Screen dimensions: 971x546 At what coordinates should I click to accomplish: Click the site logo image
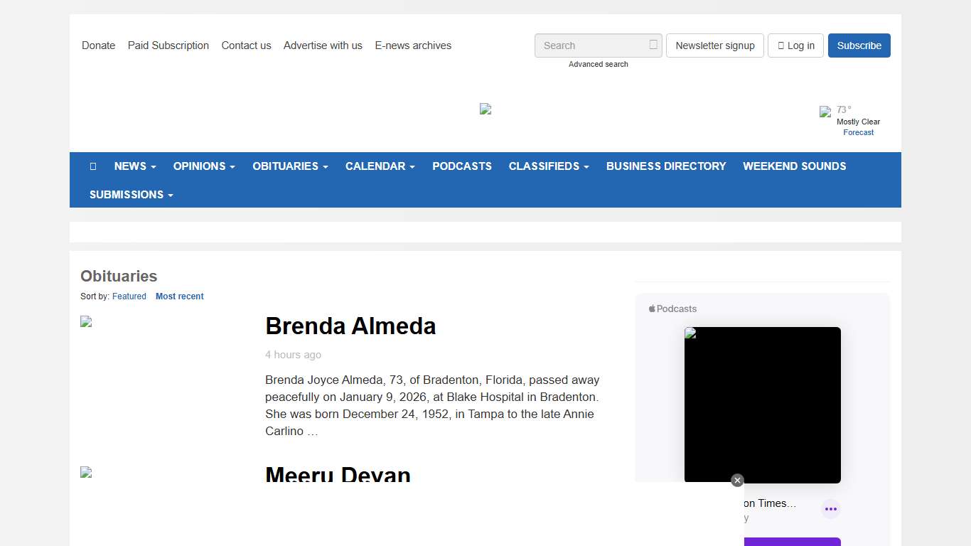[x=485, y=109]
